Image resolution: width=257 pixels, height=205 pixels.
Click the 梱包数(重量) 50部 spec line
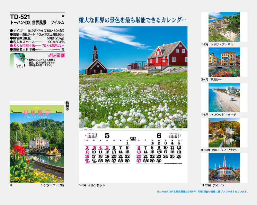point(37,38)
